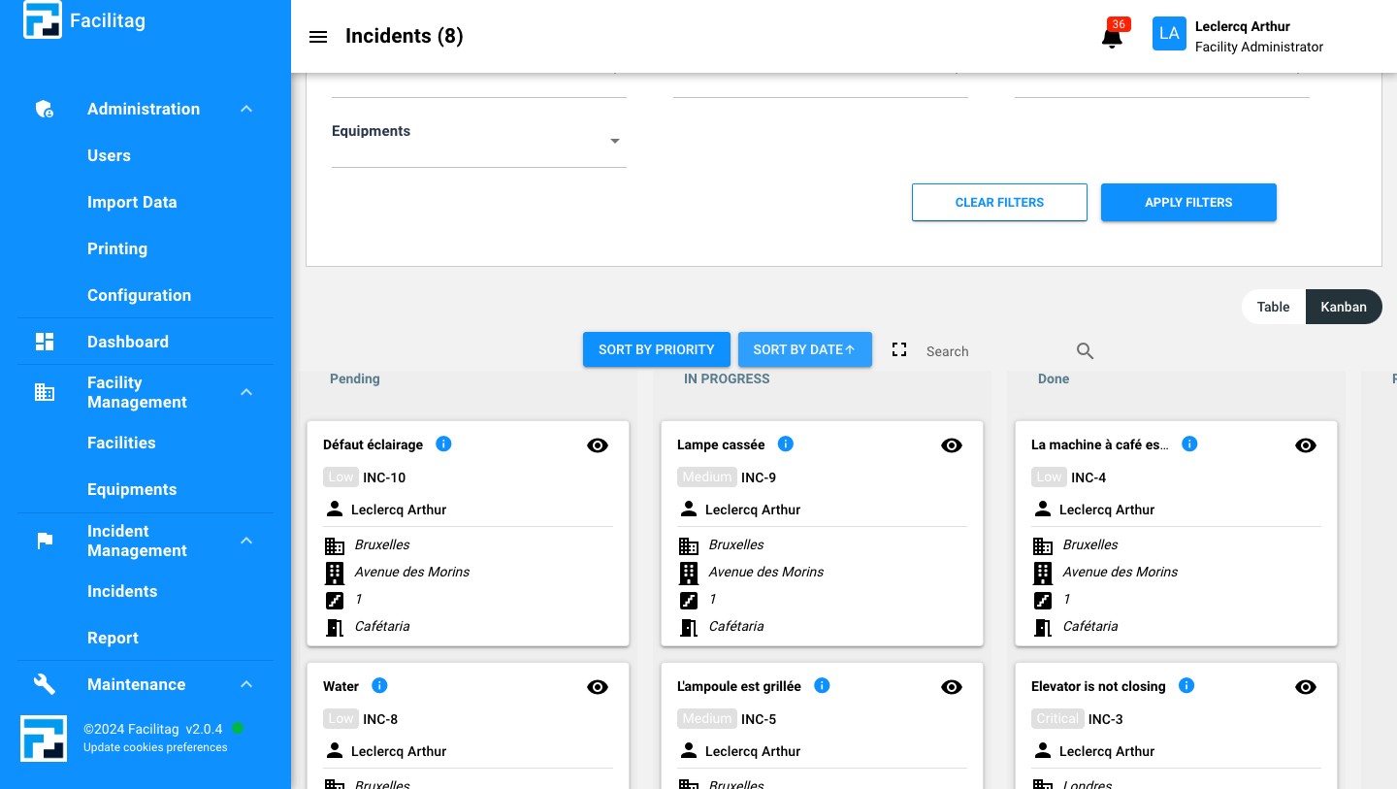
Task: Click the fullscreen icon beside Sort by Date
Action: [x=899, y=349]
